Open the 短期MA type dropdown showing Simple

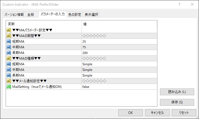pyautogui.click(x=119, y=64)
